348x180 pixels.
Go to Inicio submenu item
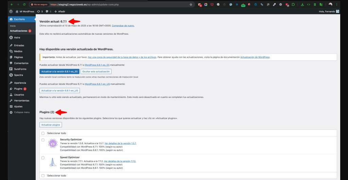(x=13, y=26)
